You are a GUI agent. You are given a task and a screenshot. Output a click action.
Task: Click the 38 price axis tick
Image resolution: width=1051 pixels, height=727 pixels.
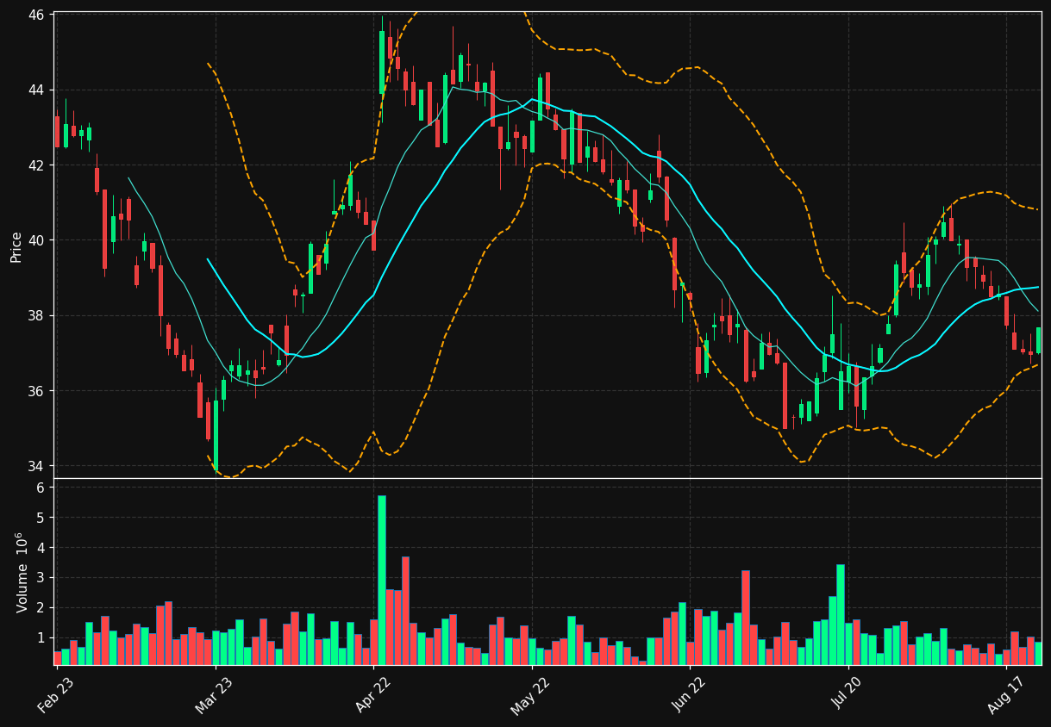coord(37,316)
